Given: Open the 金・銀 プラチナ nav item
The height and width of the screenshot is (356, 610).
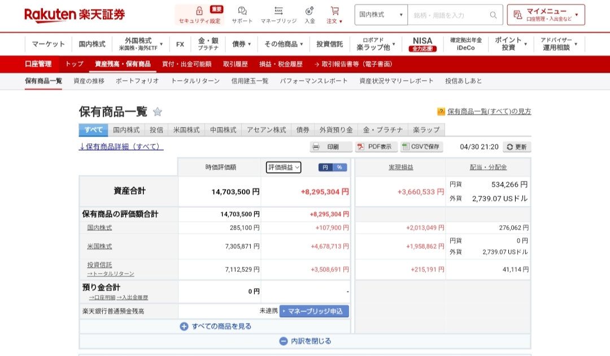Looking at the screenshot, I should (208, 44).
